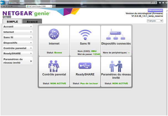Select the NETGEAR Router D7000 browser tab
Image resolution: width=168 pixels, height=116 pixels.
(x=39, y=6)
